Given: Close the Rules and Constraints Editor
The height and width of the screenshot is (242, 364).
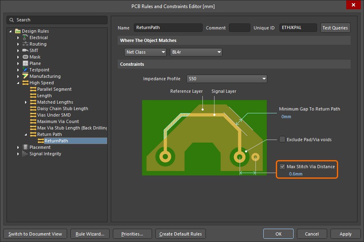Looking at the screenshot, I should click(x=353, y=5).
